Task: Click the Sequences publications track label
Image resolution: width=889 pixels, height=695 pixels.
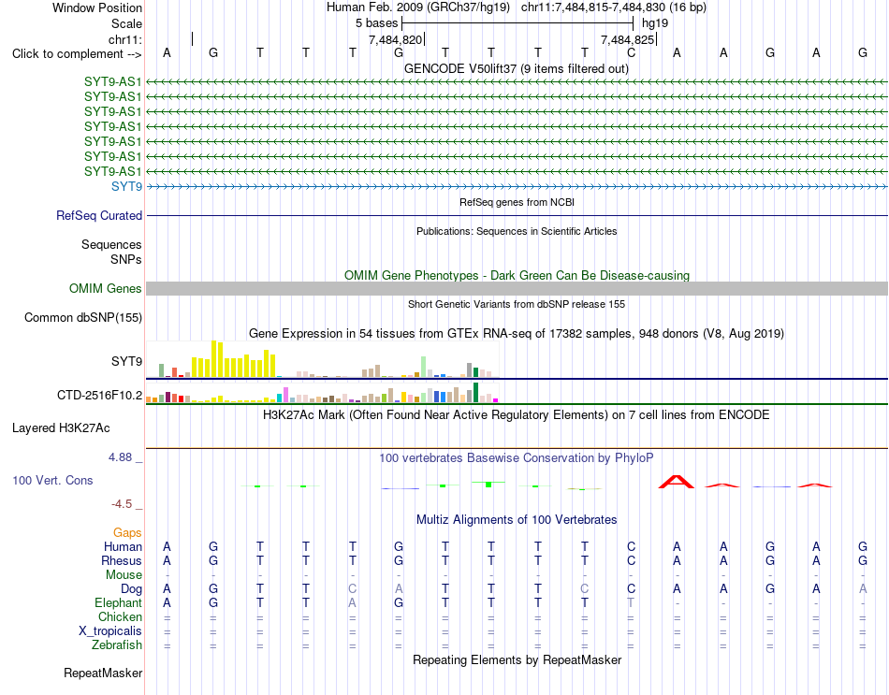Action: point(111,244)
